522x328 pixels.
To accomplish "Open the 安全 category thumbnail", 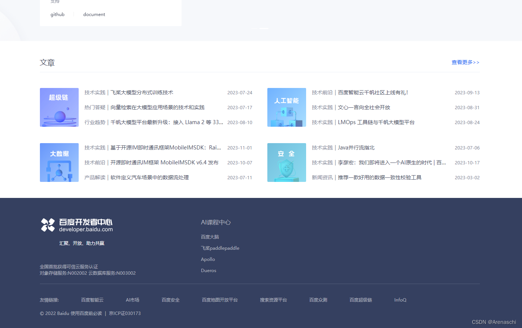I will [287, 163].
